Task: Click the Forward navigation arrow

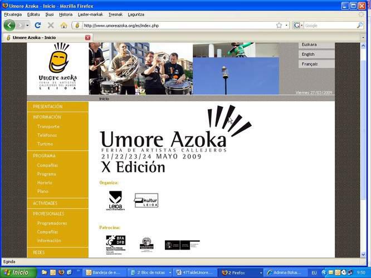Action: coord(21,25)
